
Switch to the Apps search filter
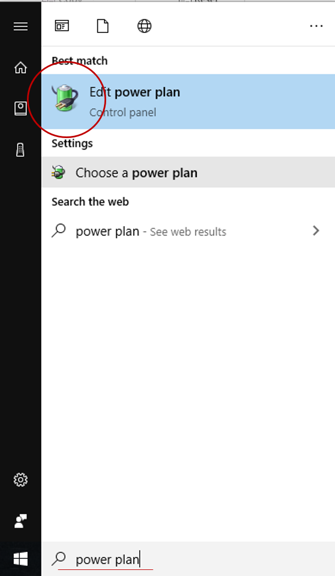62,26
